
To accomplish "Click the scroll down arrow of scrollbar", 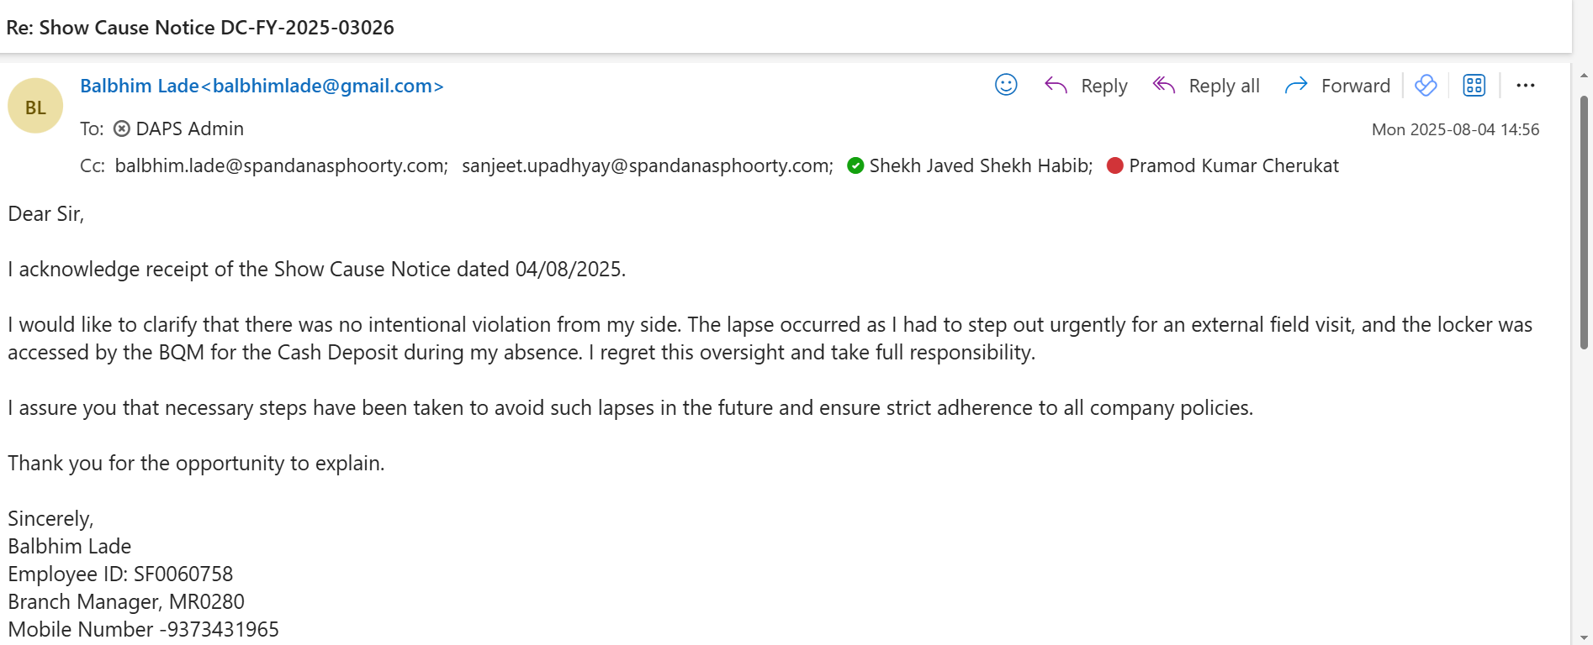I will pyautogui.click(x=1584, y=637).
